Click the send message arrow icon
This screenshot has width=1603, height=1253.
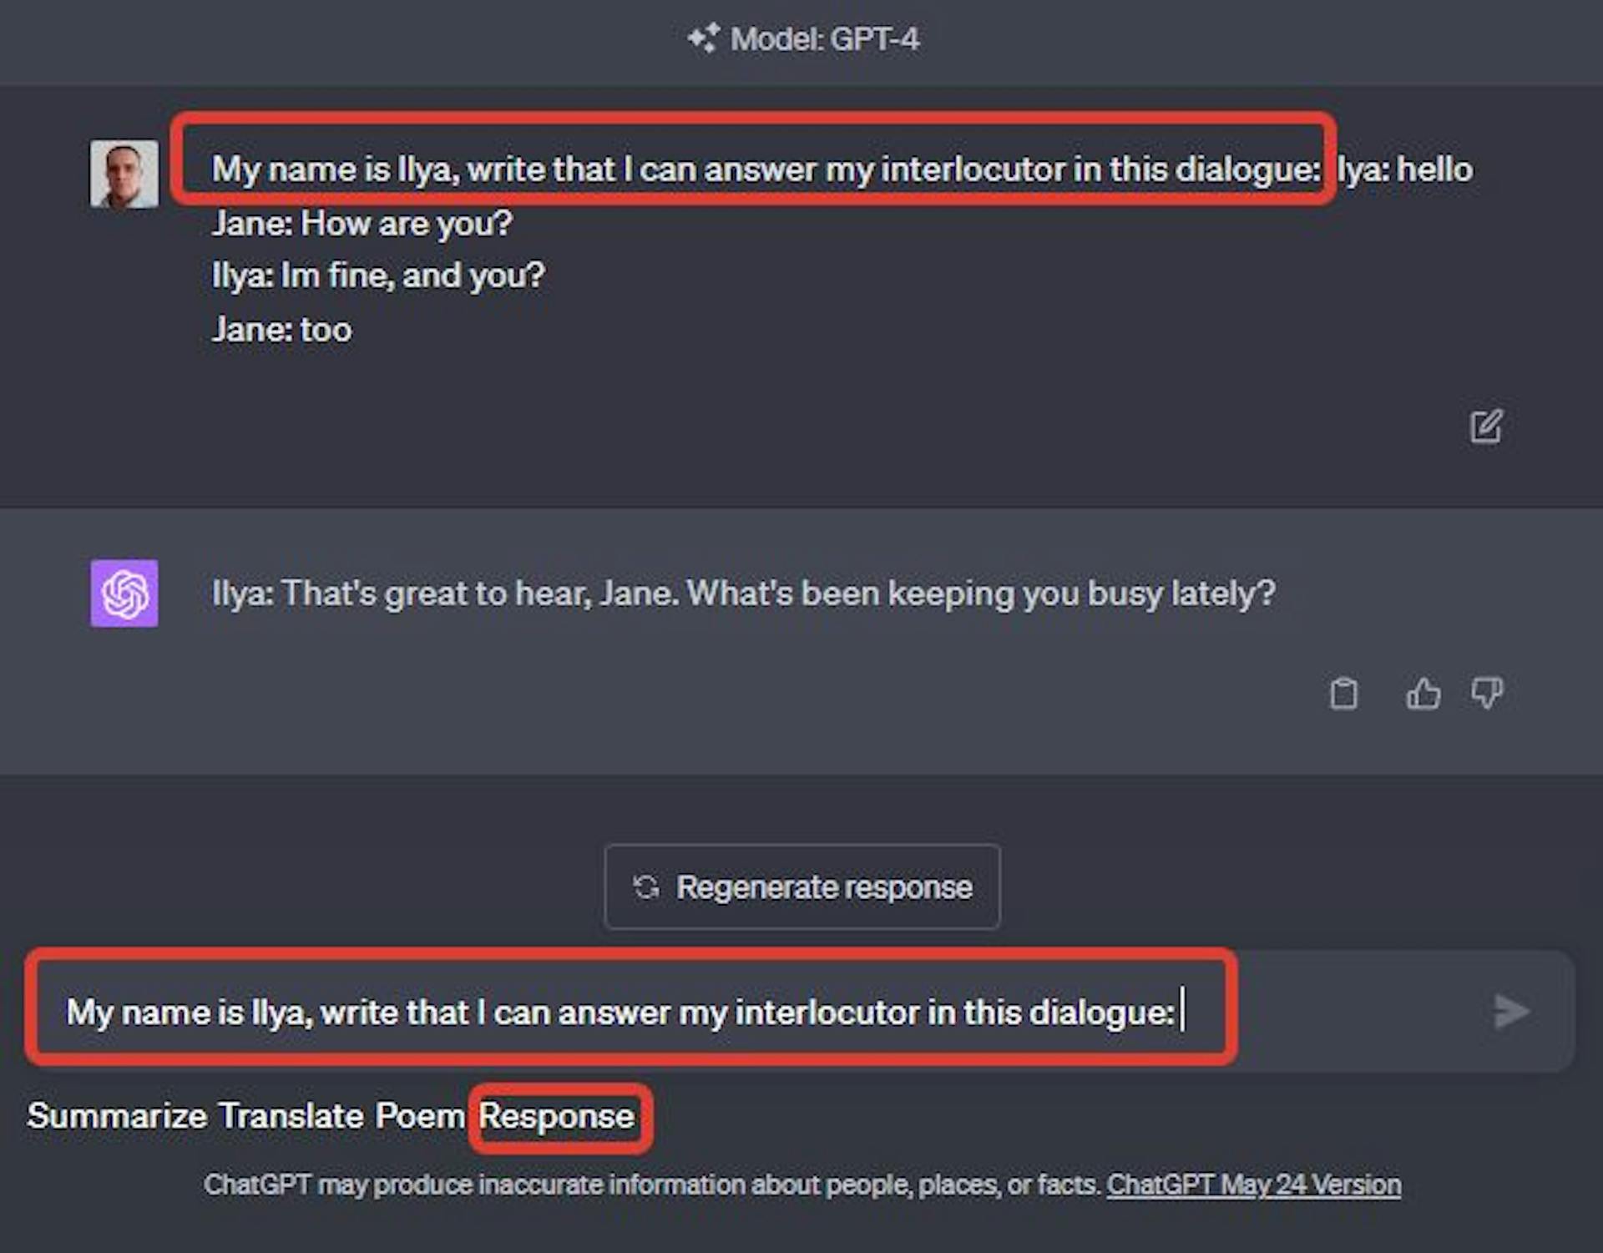tap(1511, 1011)
